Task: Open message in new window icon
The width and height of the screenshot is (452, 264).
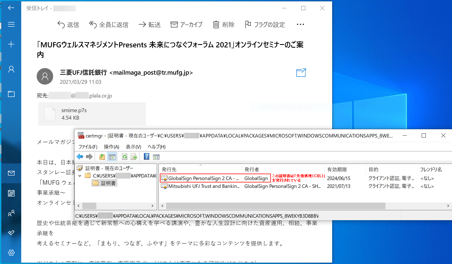Action: tap(301, 73)
